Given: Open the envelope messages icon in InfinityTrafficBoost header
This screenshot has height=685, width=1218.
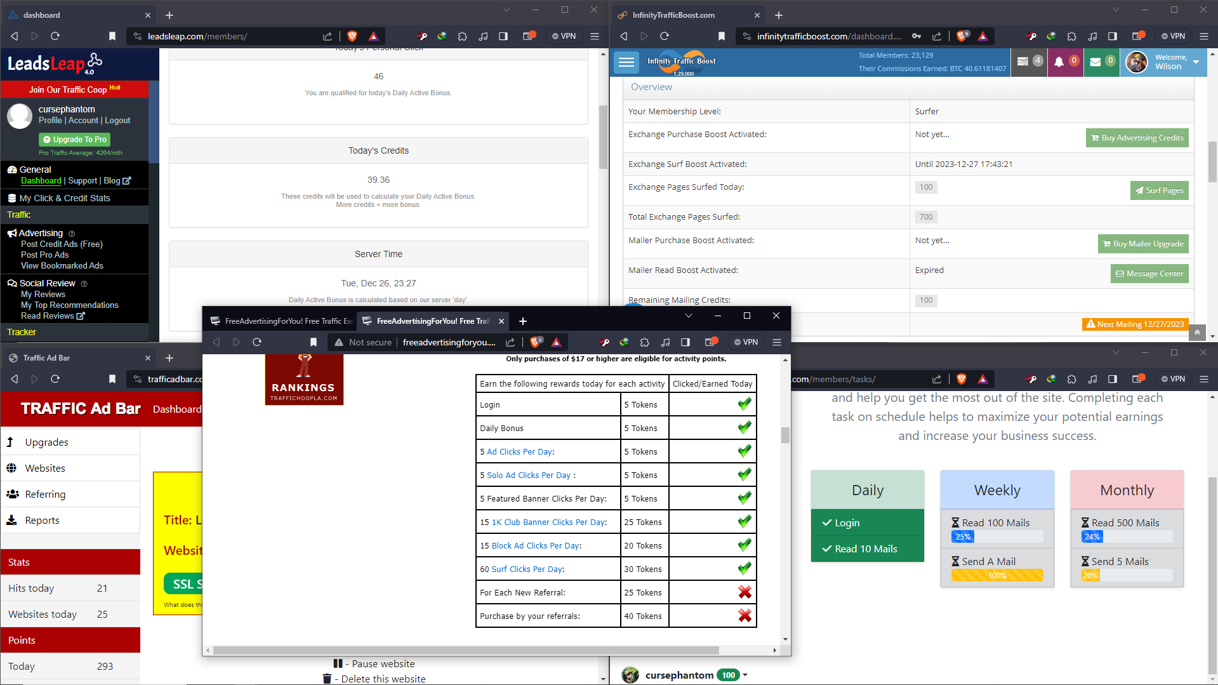Looking at the screenshot, I should (1096, 62).
